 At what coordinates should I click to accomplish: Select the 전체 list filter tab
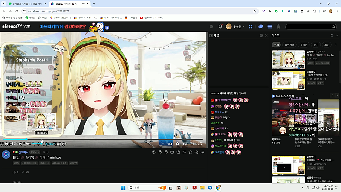pyautogui.click(x=276, y=45)
